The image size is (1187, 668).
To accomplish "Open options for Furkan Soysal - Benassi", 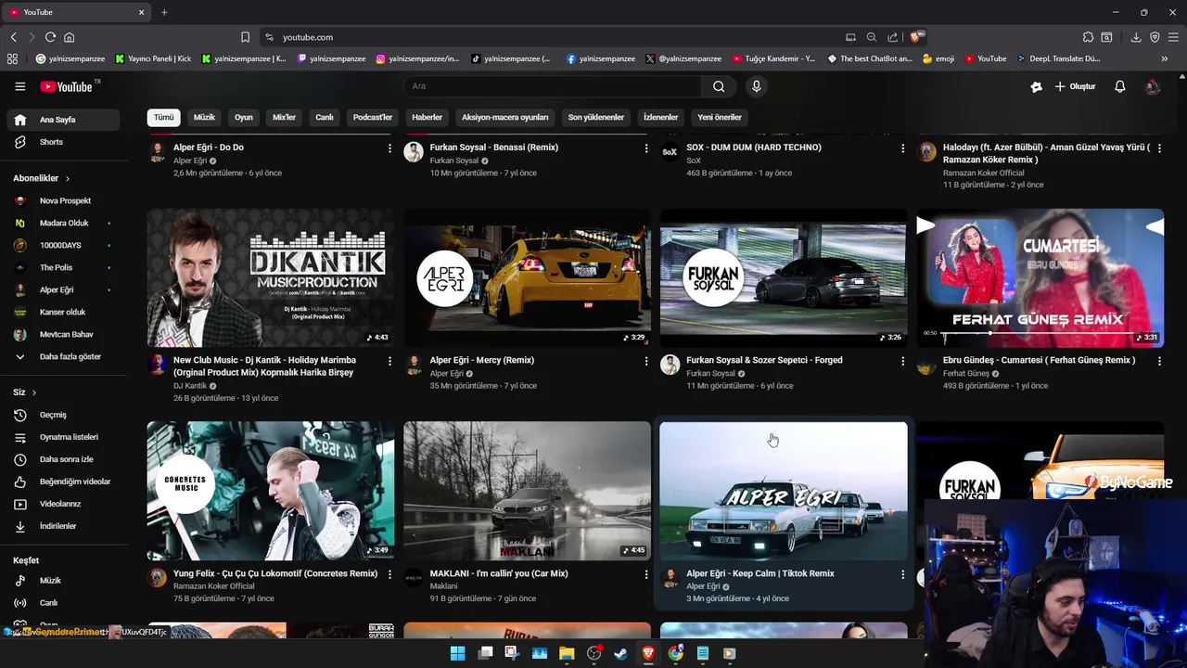I will [x=646, y=148].
